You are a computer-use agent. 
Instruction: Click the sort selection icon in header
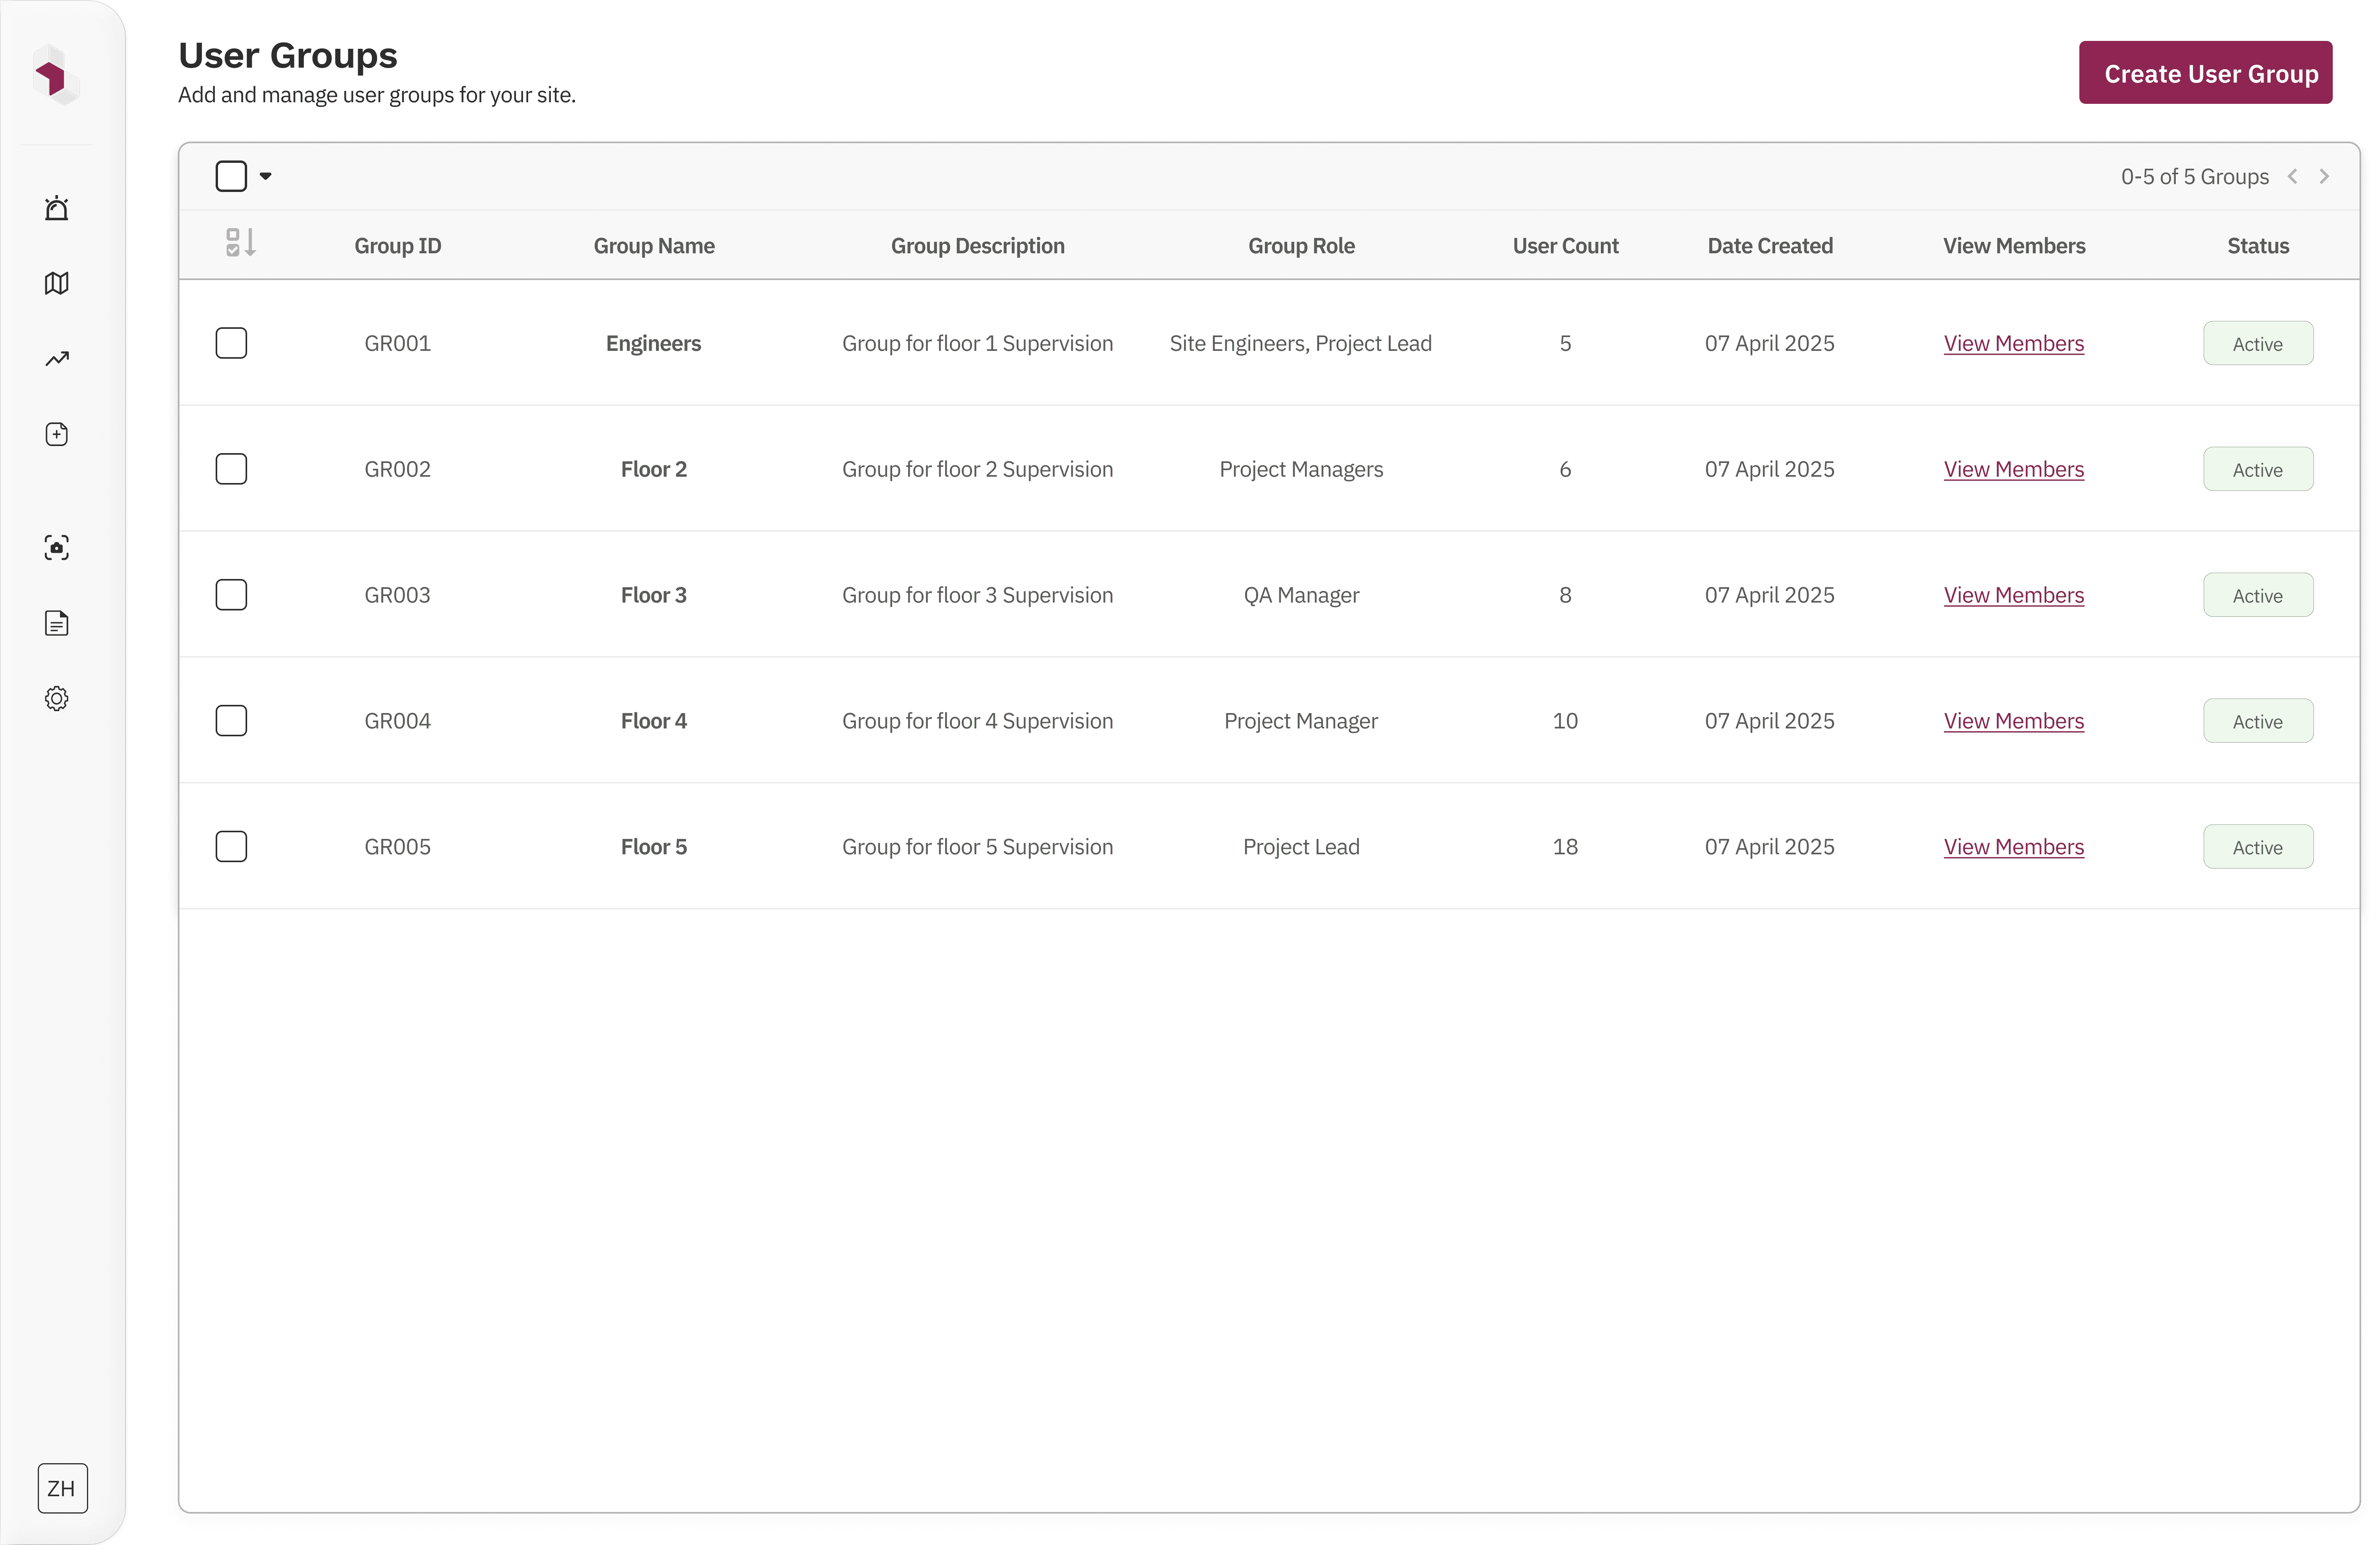point(240,243)
